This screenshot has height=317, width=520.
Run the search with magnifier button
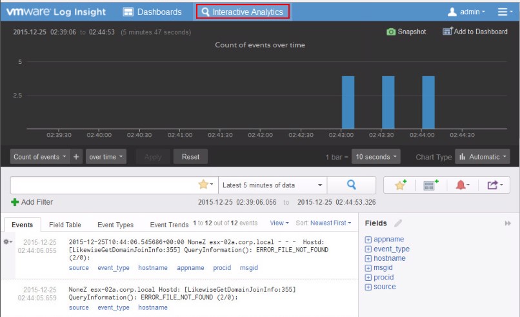tap(351, 185)
